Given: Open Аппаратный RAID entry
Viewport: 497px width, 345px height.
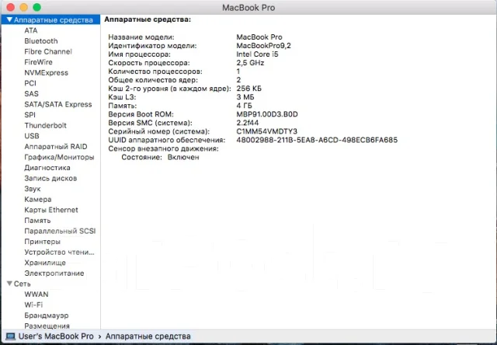Looking at the screenshot, I should tap(55, 147).
